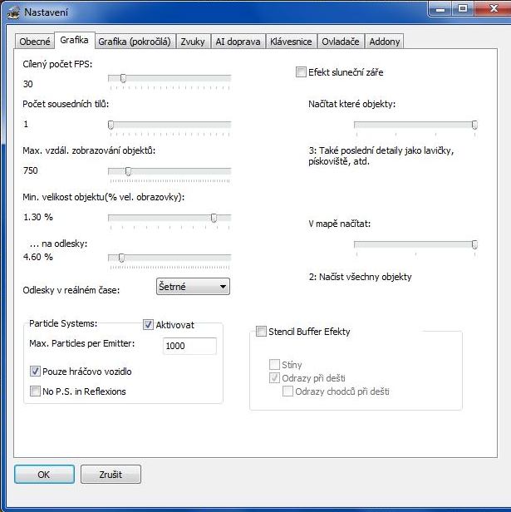
Task: Confirm settings with the OK button
Action: point(44,474)
